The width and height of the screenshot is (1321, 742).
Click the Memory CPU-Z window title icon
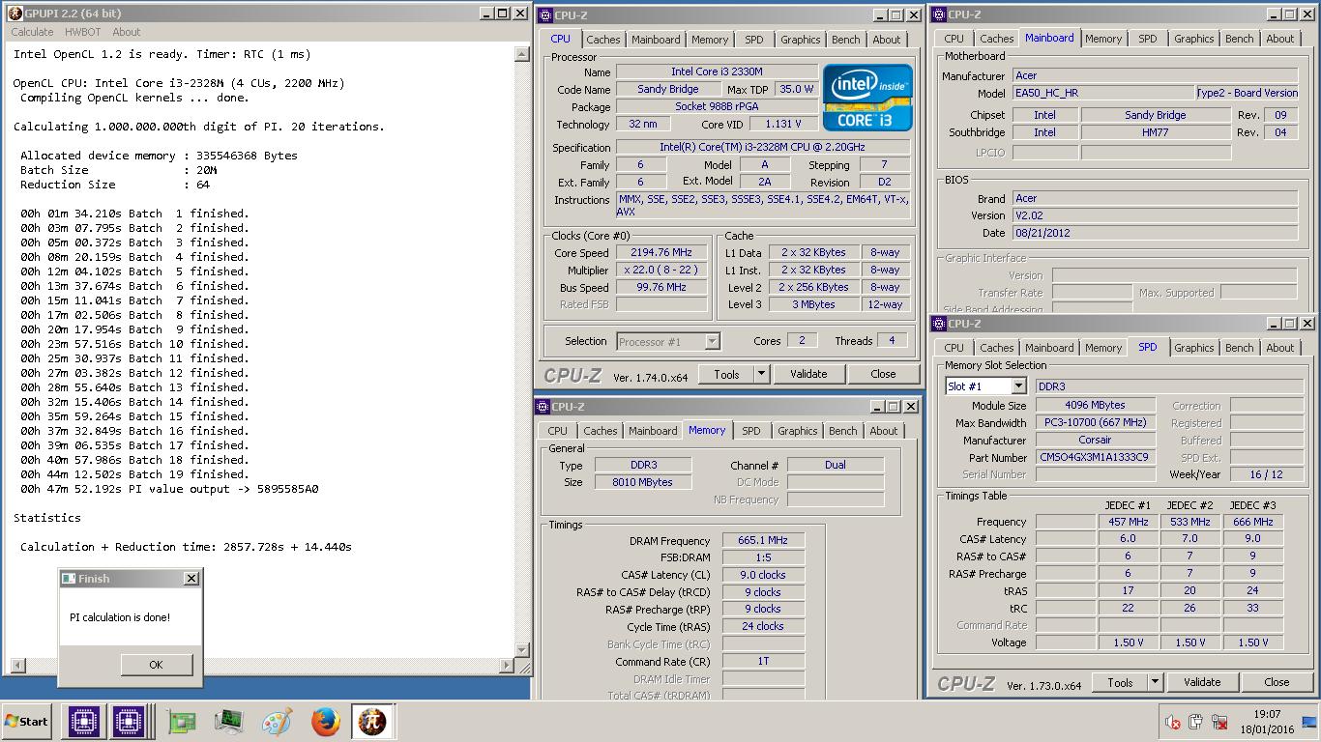(543, 406)
